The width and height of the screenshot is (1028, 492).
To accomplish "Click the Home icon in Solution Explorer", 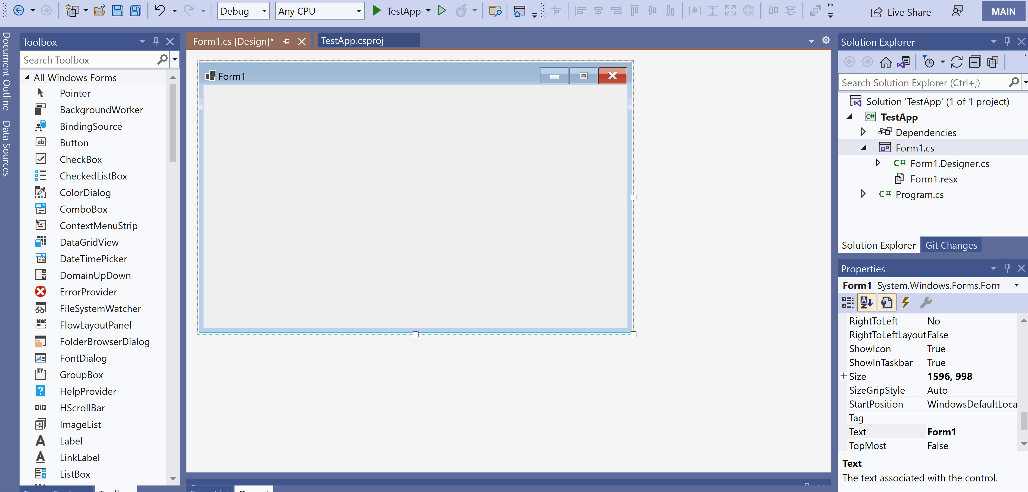I will pyautogui.click(x=886, y=62).
